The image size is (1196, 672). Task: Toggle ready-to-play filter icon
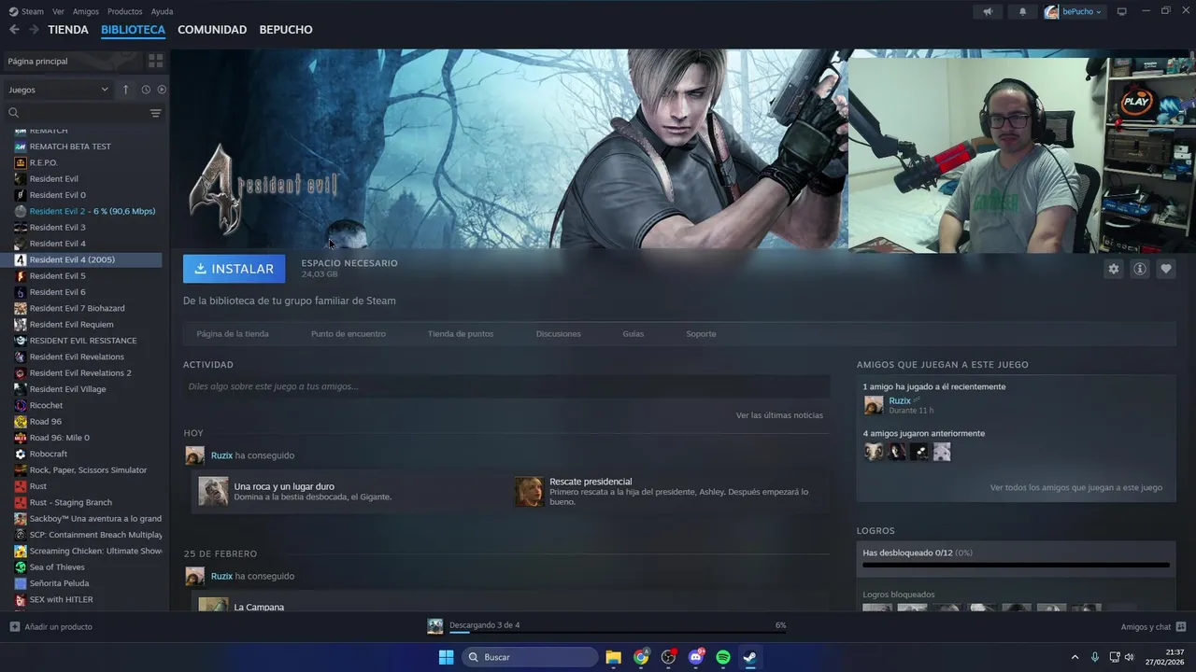pyautogui.click(x=162, y=90)
